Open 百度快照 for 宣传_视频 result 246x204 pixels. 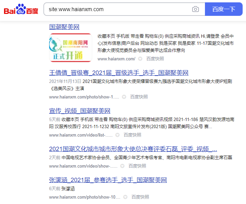[x=132, y=135]
